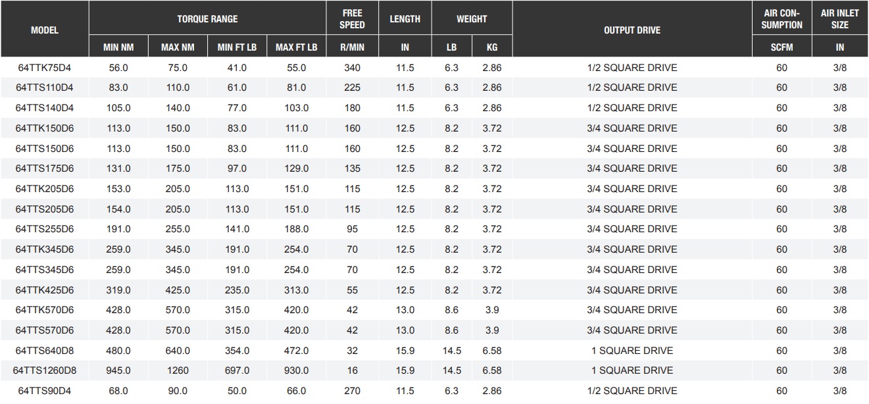
Task: Click the 64TTS110D4 model cell
Action: [x=45, y=88]
